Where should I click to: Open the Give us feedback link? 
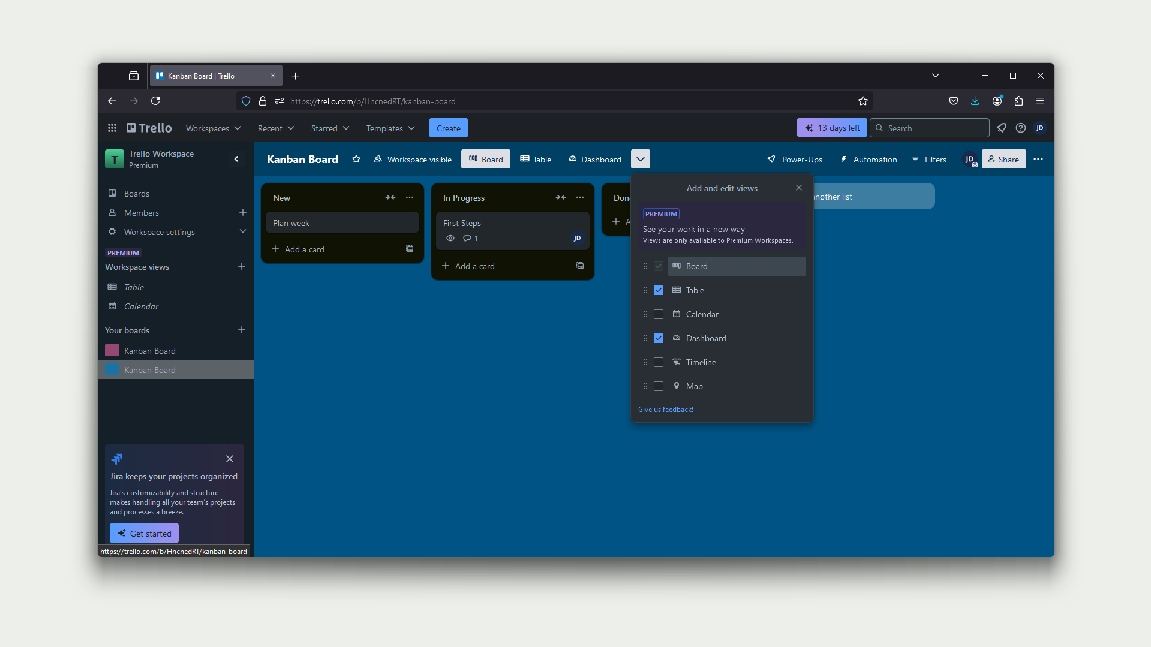[666, 410]
